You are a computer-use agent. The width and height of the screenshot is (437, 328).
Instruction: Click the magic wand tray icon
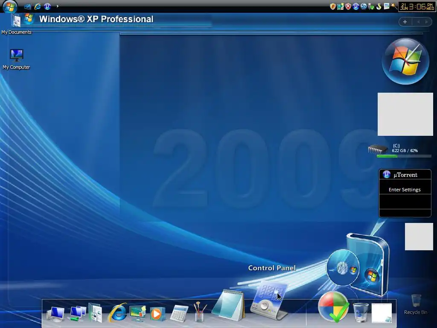pos(394,6)
